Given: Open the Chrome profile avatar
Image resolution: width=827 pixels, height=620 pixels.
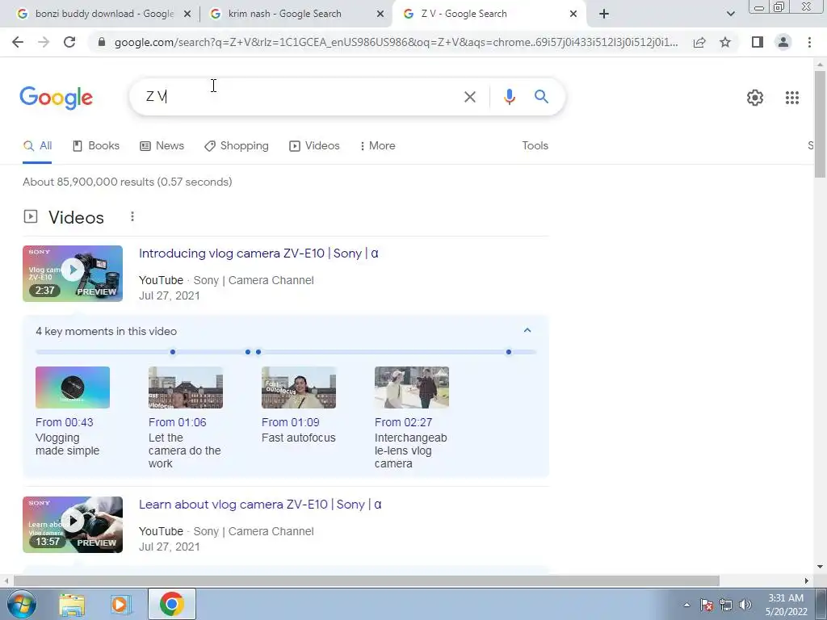Looking at the screenshot, I should point(783,42).
